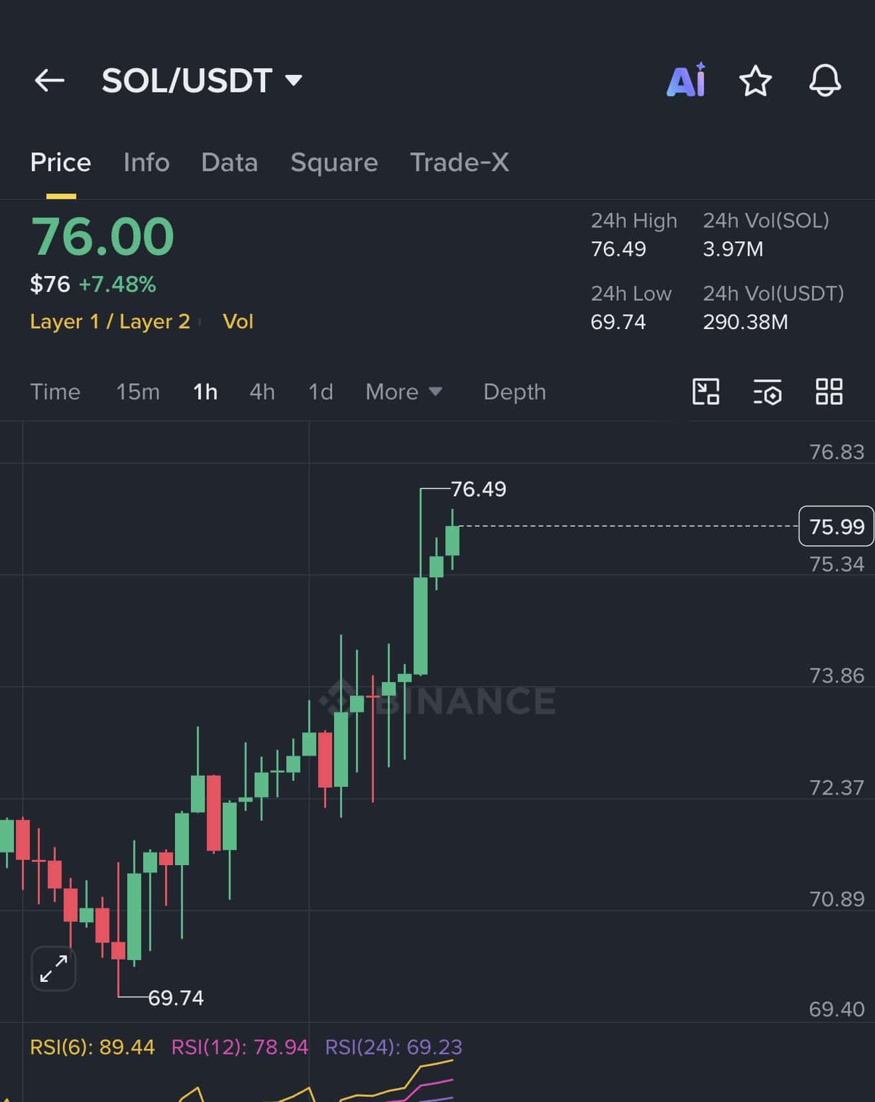Tap the 70.89 price axis label
The width and height of the screenshot is (875, 1102).
click(x=837, y=899)
